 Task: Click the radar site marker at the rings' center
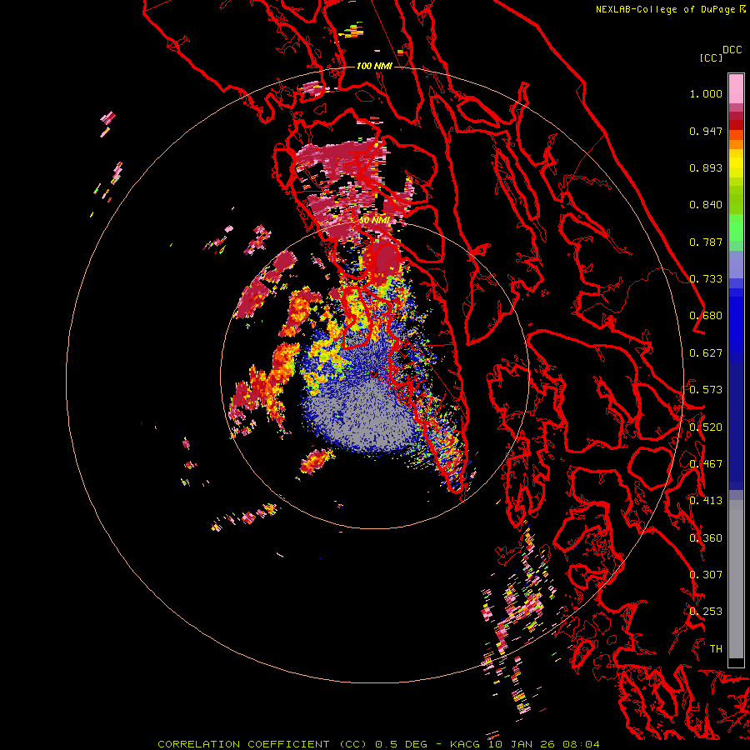pos(374,374)
